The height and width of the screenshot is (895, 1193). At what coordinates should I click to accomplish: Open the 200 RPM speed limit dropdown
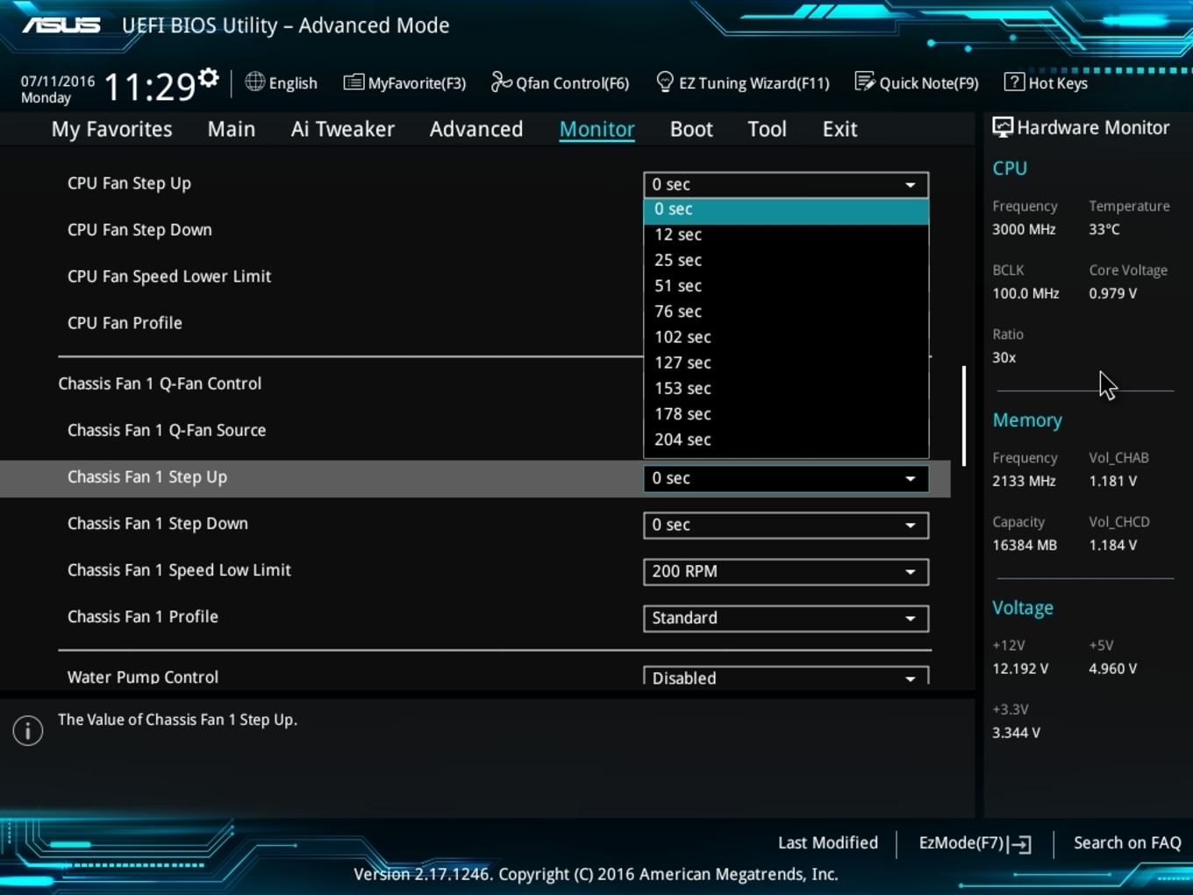point(786,571)
